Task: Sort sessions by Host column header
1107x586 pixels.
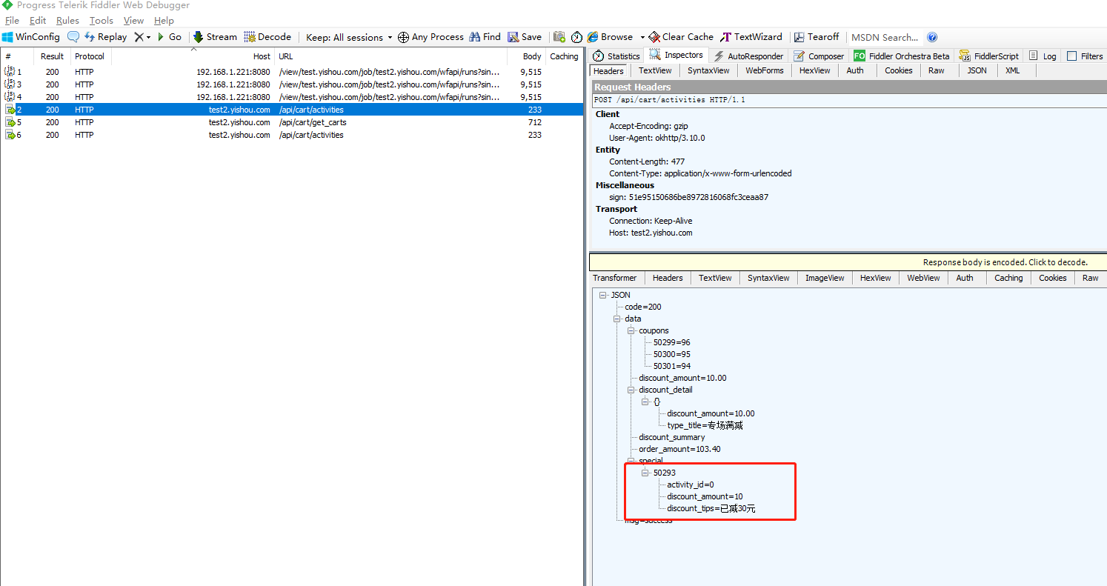Action: 193,56
